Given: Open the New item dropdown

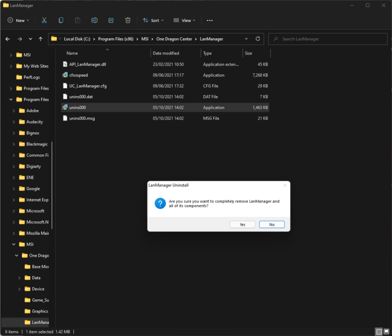Looking at the screenshot, I should [19, 21].
